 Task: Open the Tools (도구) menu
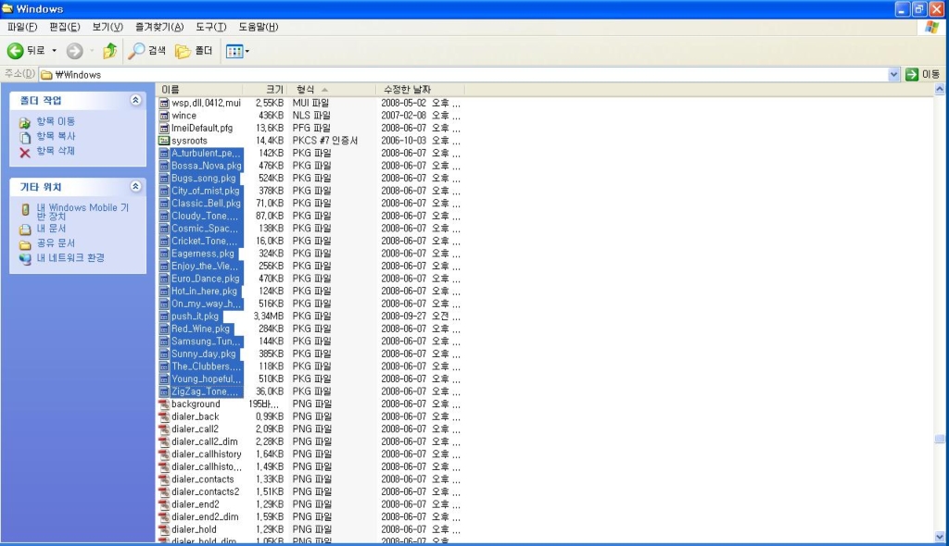(x=210, y=27)
